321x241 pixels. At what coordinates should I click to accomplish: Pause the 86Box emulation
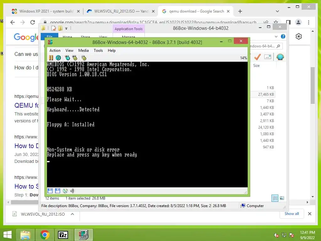pyautogui.click(x=51, y=58)
